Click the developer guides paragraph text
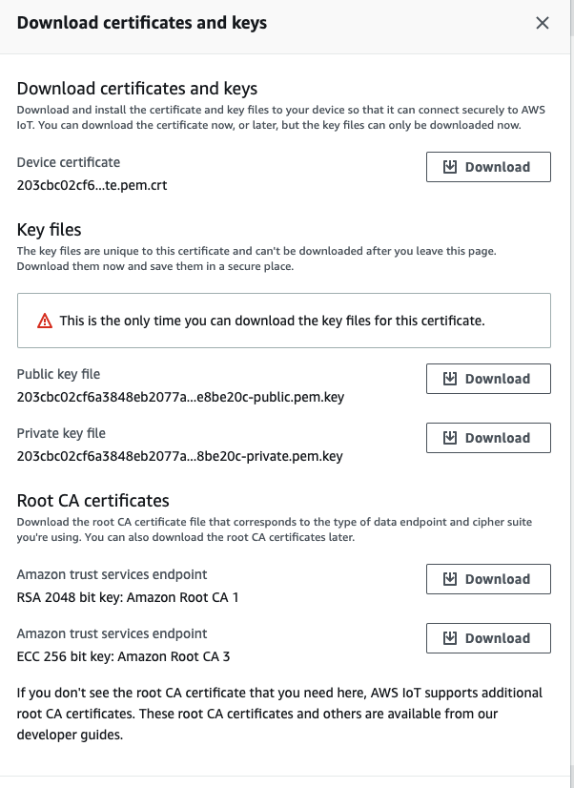 pyautogui.click(x=279, y=714)
